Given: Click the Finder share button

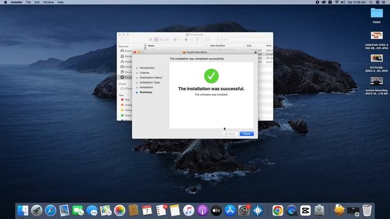Looking at the screenshot, I should tap(197, 40).
